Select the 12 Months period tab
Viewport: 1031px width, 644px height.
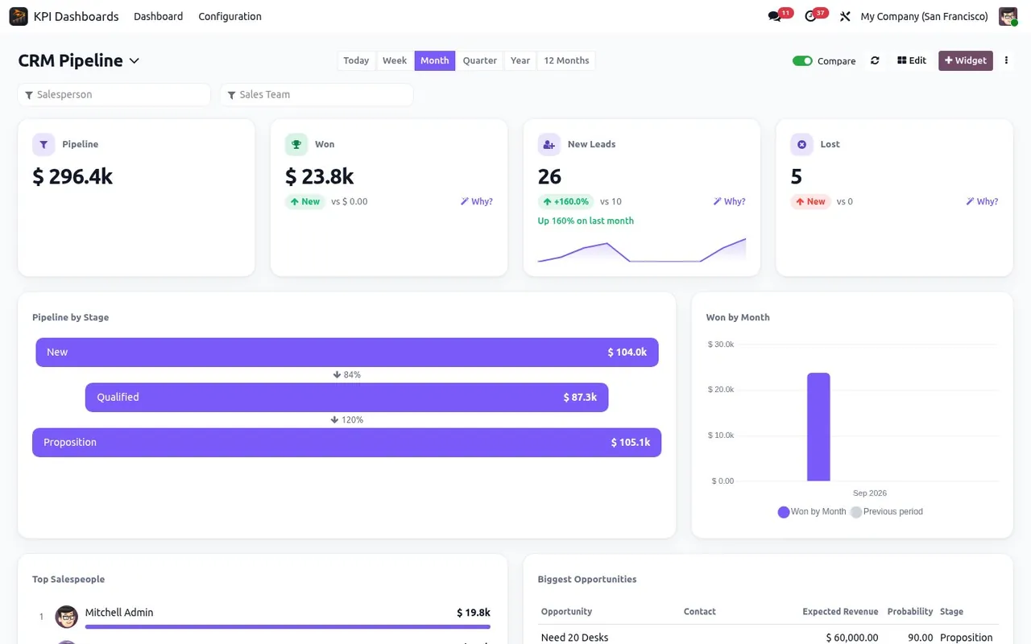566,60
